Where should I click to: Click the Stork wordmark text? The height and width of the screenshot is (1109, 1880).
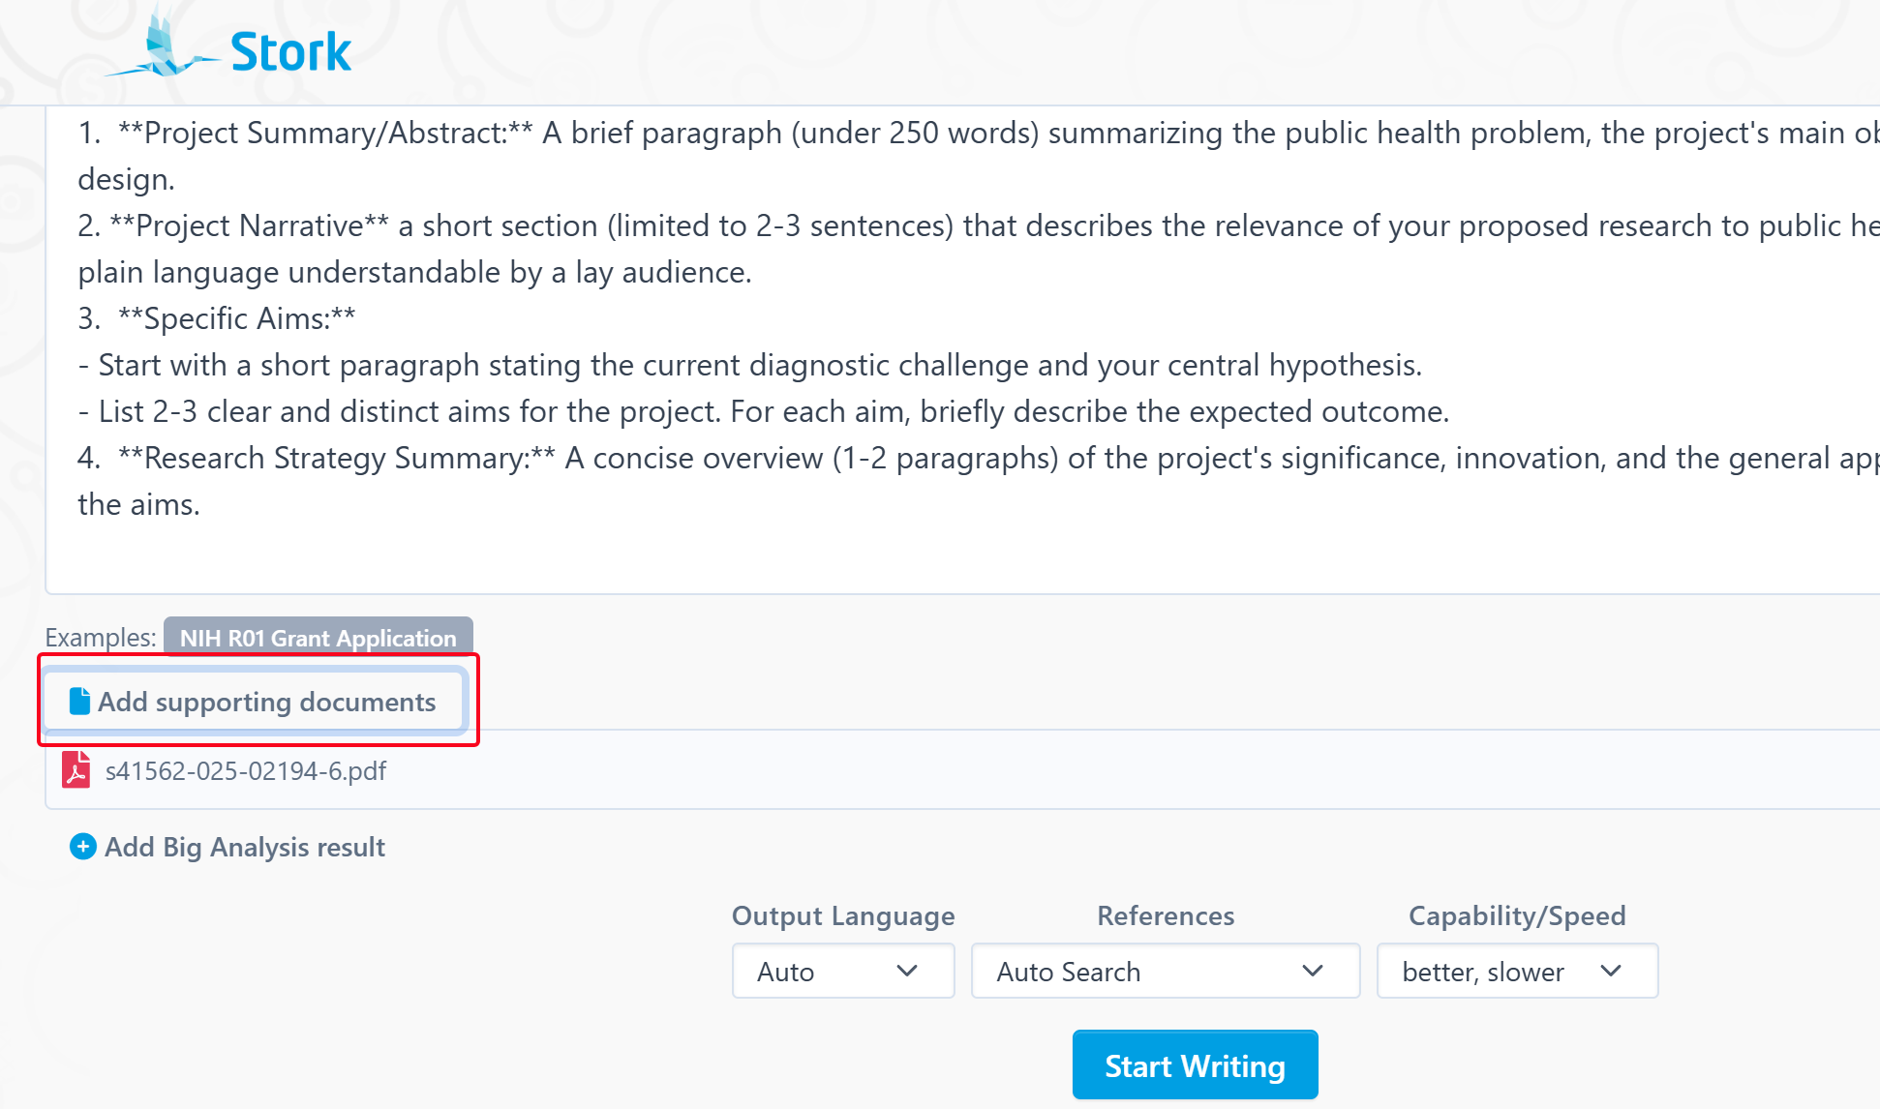click(x=290, y=52)
